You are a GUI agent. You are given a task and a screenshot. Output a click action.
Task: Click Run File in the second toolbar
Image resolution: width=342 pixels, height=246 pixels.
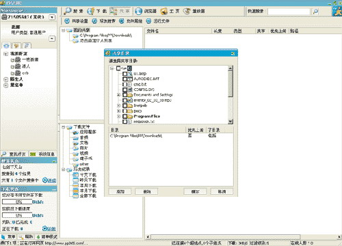coord(158,21)
